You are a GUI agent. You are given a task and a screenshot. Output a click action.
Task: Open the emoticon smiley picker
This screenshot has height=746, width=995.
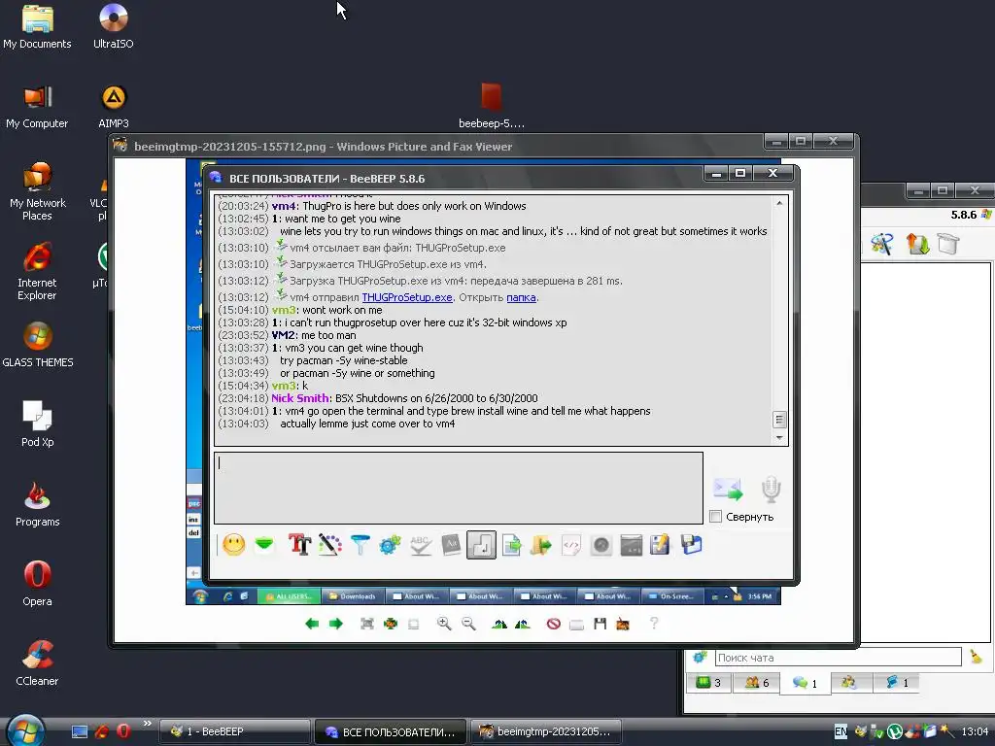click(233, 544)
